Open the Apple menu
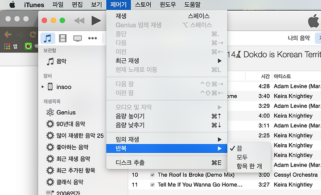The width and height of the screenshot is (321, 195). [12, 4]
